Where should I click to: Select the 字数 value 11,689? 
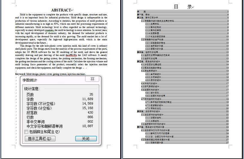pos(88,99)
